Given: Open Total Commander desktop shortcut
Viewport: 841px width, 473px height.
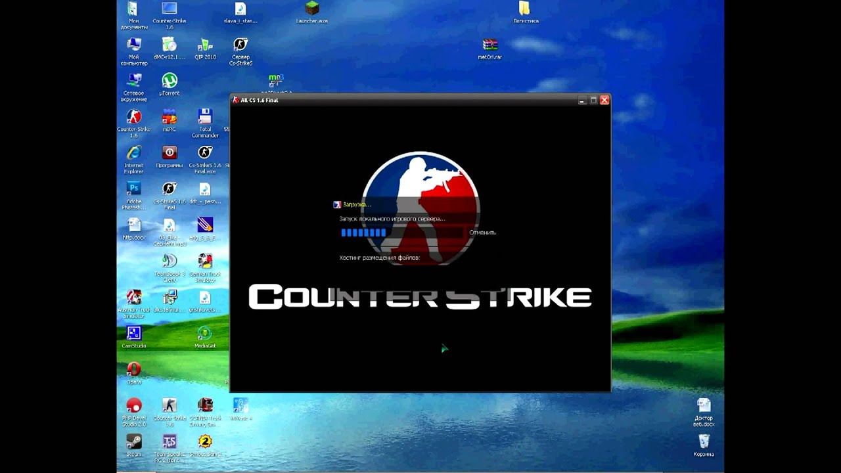Looking at the screenshot, I should 205,124.
